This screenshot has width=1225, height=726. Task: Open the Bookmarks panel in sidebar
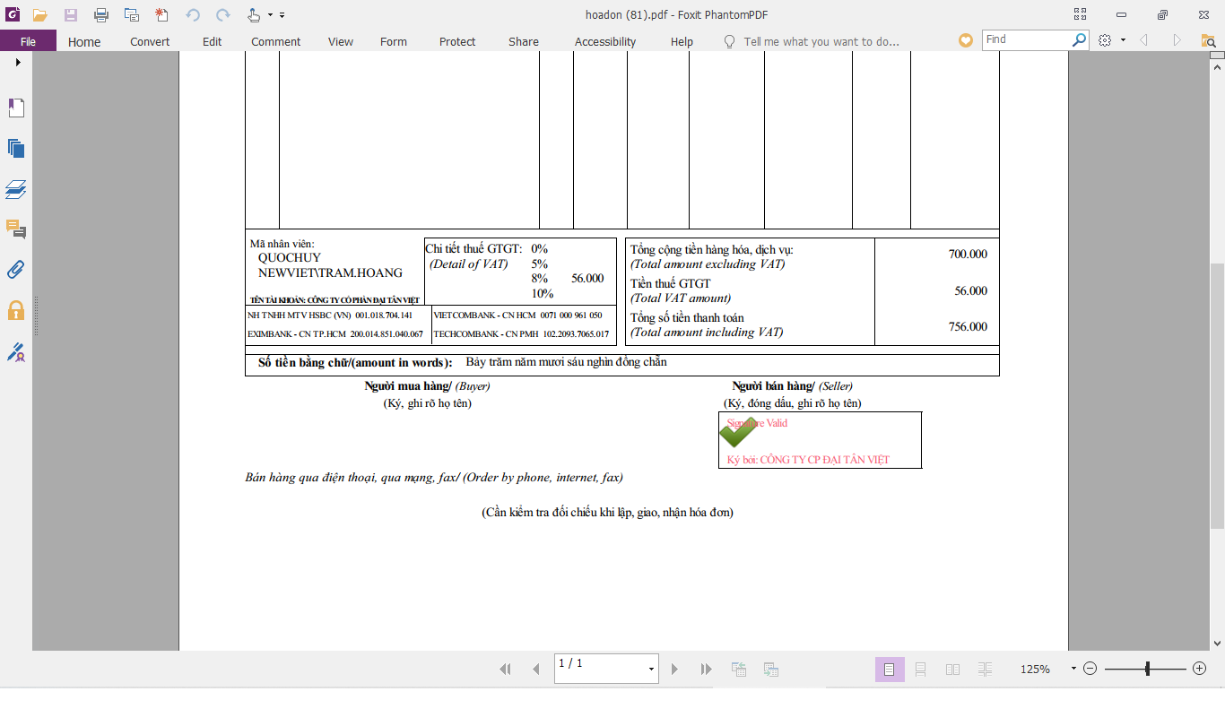click(16, 108)
